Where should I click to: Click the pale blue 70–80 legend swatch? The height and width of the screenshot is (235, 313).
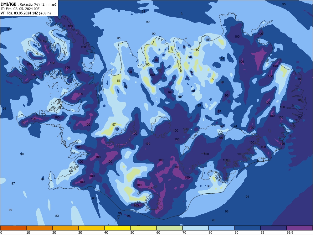[x=195, y=228]
